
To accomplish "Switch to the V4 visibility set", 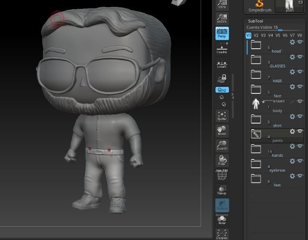I will click(271, 35).
